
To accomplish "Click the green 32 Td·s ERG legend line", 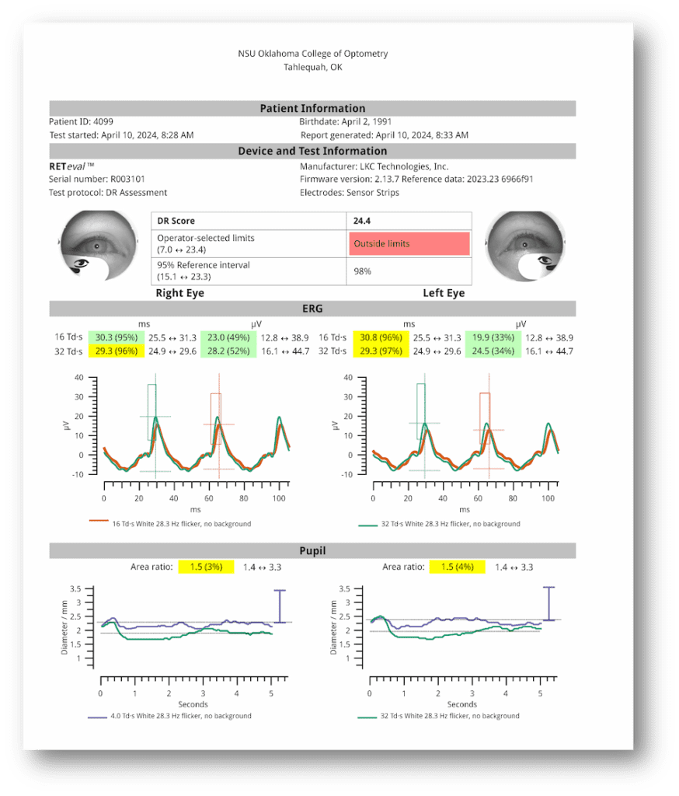I will click(x=367, y=524).
